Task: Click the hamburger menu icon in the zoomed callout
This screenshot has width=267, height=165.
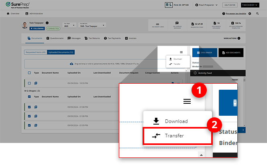Action: tap(187, 102)
